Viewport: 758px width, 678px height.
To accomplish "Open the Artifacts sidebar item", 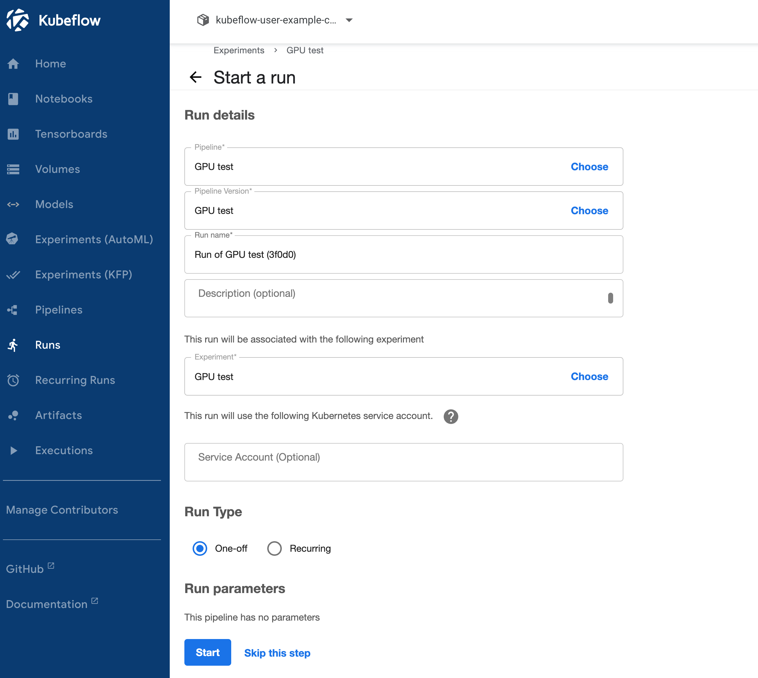I will click(x=59, y=415).
